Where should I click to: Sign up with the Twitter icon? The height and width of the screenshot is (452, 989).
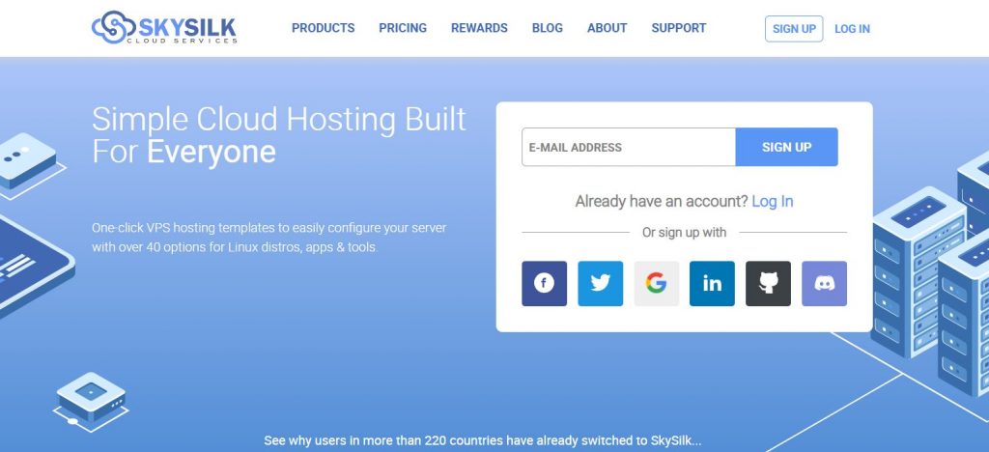(600, 284)
